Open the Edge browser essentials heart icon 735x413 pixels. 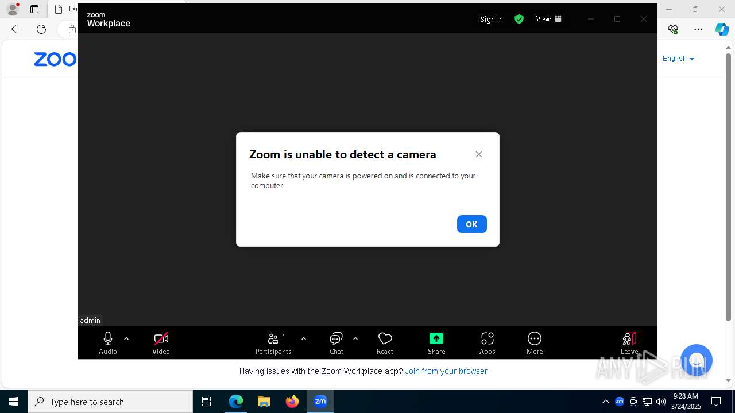point(674,29)
